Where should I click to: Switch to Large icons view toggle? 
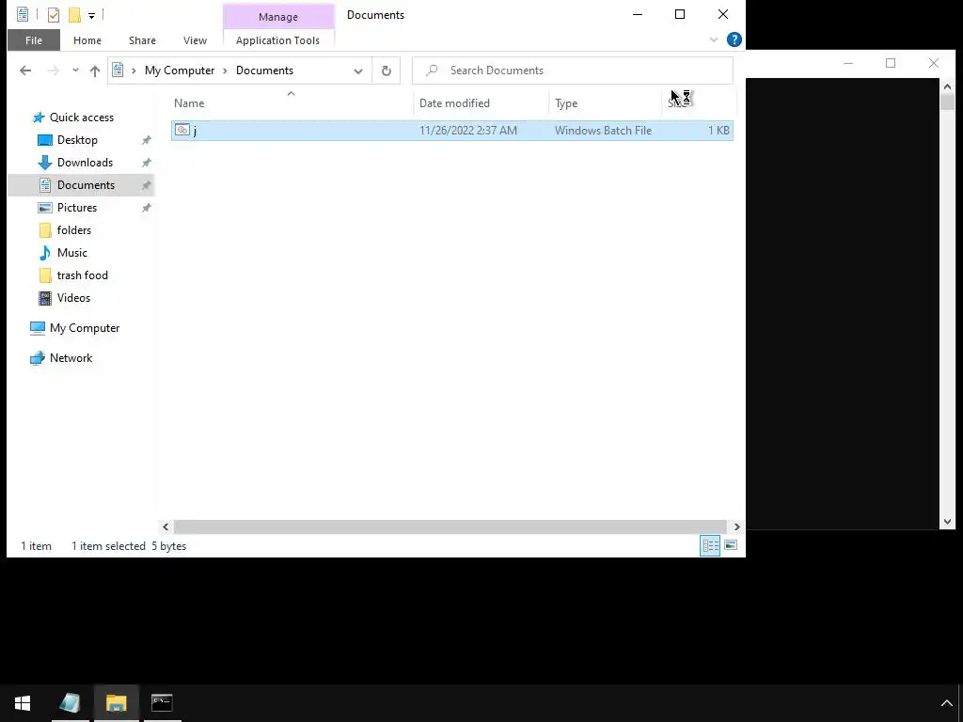point(731,545)
